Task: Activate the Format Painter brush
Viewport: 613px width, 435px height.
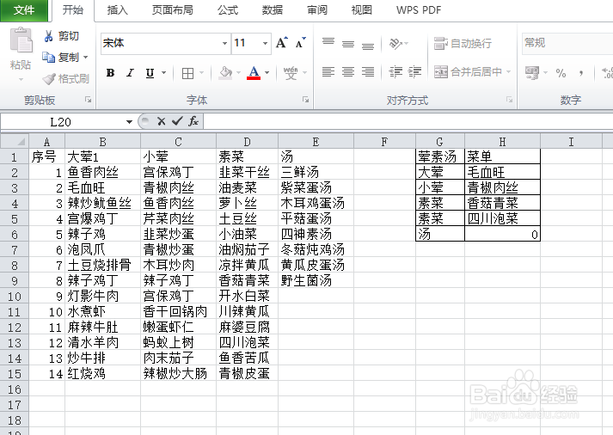Action: [49, 79]
